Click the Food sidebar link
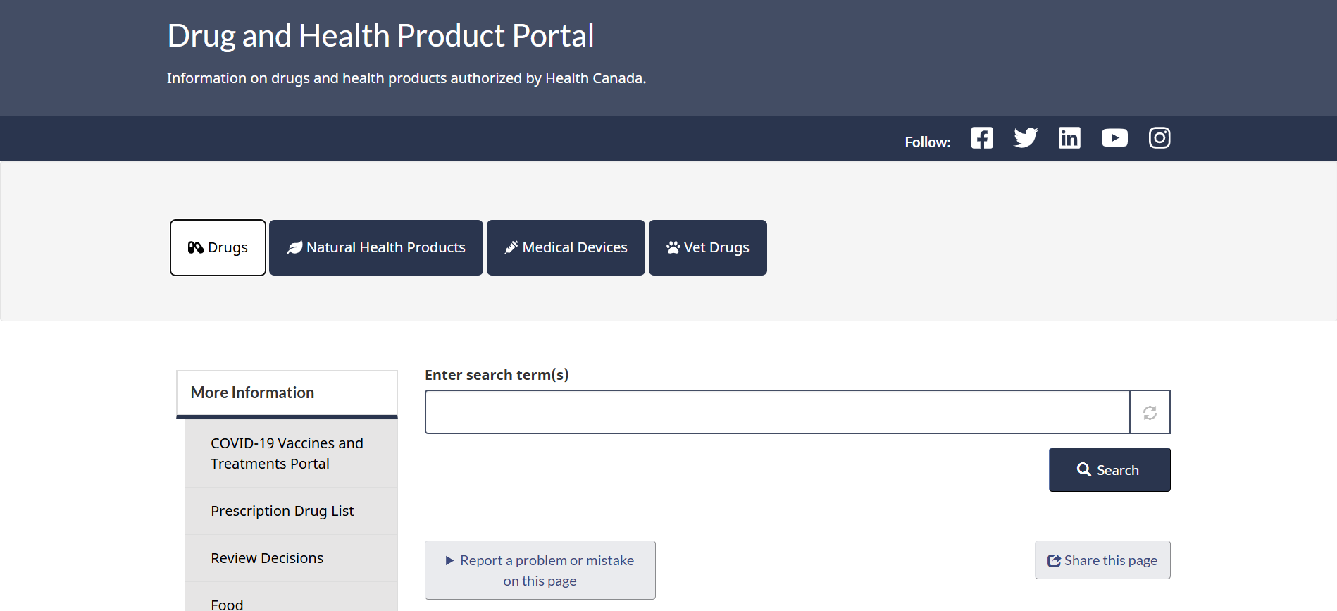This screenshot has width=1337, height=611. coord(227,604)
